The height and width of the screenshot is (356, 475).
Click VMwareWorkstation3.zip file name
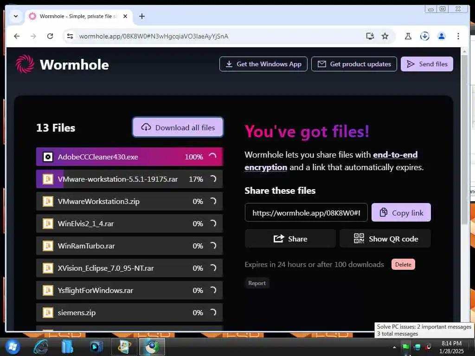pyautogui.click(x=98, y=201)
